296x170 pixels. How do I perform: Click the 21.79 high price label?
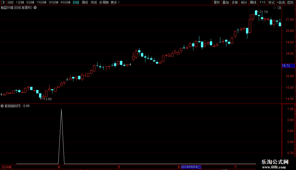264,12
